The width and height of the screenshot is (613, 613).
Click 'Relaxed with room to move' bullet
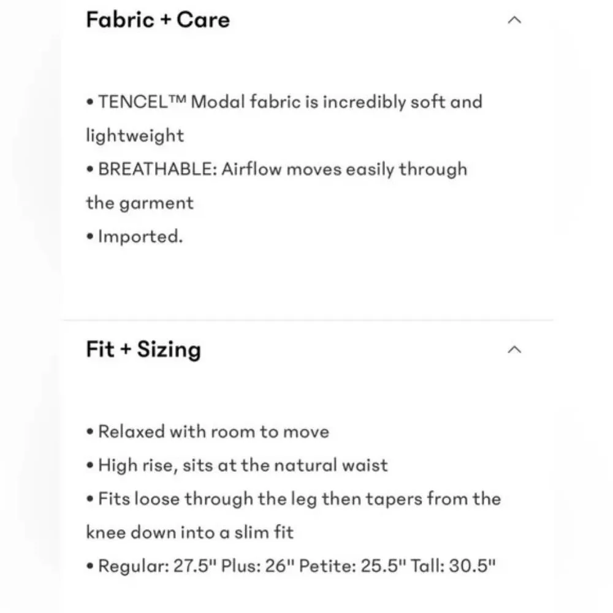213,432
